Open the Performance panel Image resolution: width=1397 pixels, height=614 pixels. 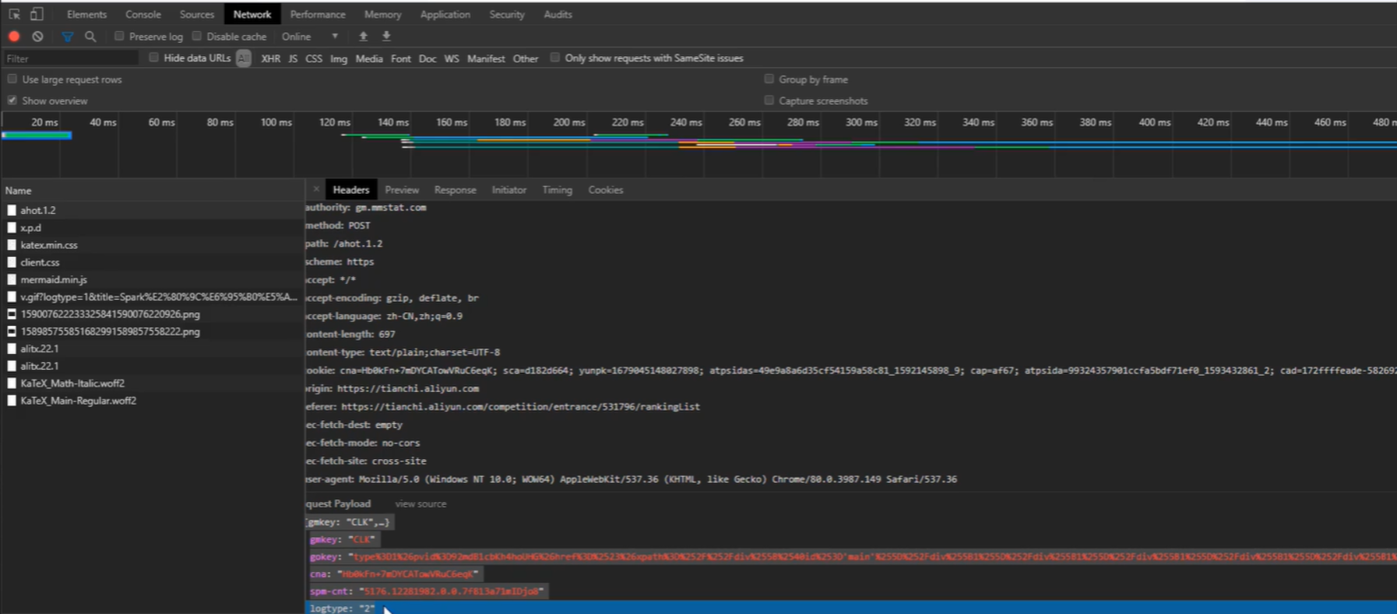pos(318,14)
